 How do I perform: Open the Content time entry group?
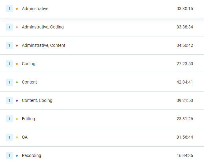tap(102, 82)
